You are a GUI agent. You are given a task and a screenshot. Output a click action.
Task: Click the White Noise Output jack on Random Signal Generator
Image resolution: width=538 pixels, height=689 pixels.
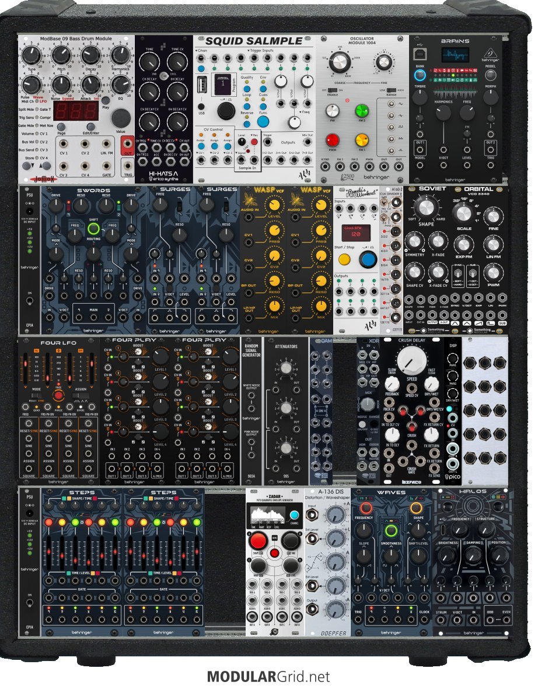(x=251, y=395)
